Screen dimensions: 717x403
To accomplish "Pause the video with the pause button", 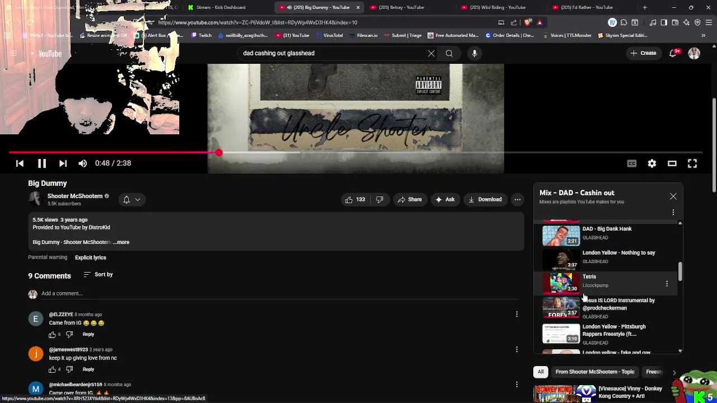I will (x=41, y=163).
